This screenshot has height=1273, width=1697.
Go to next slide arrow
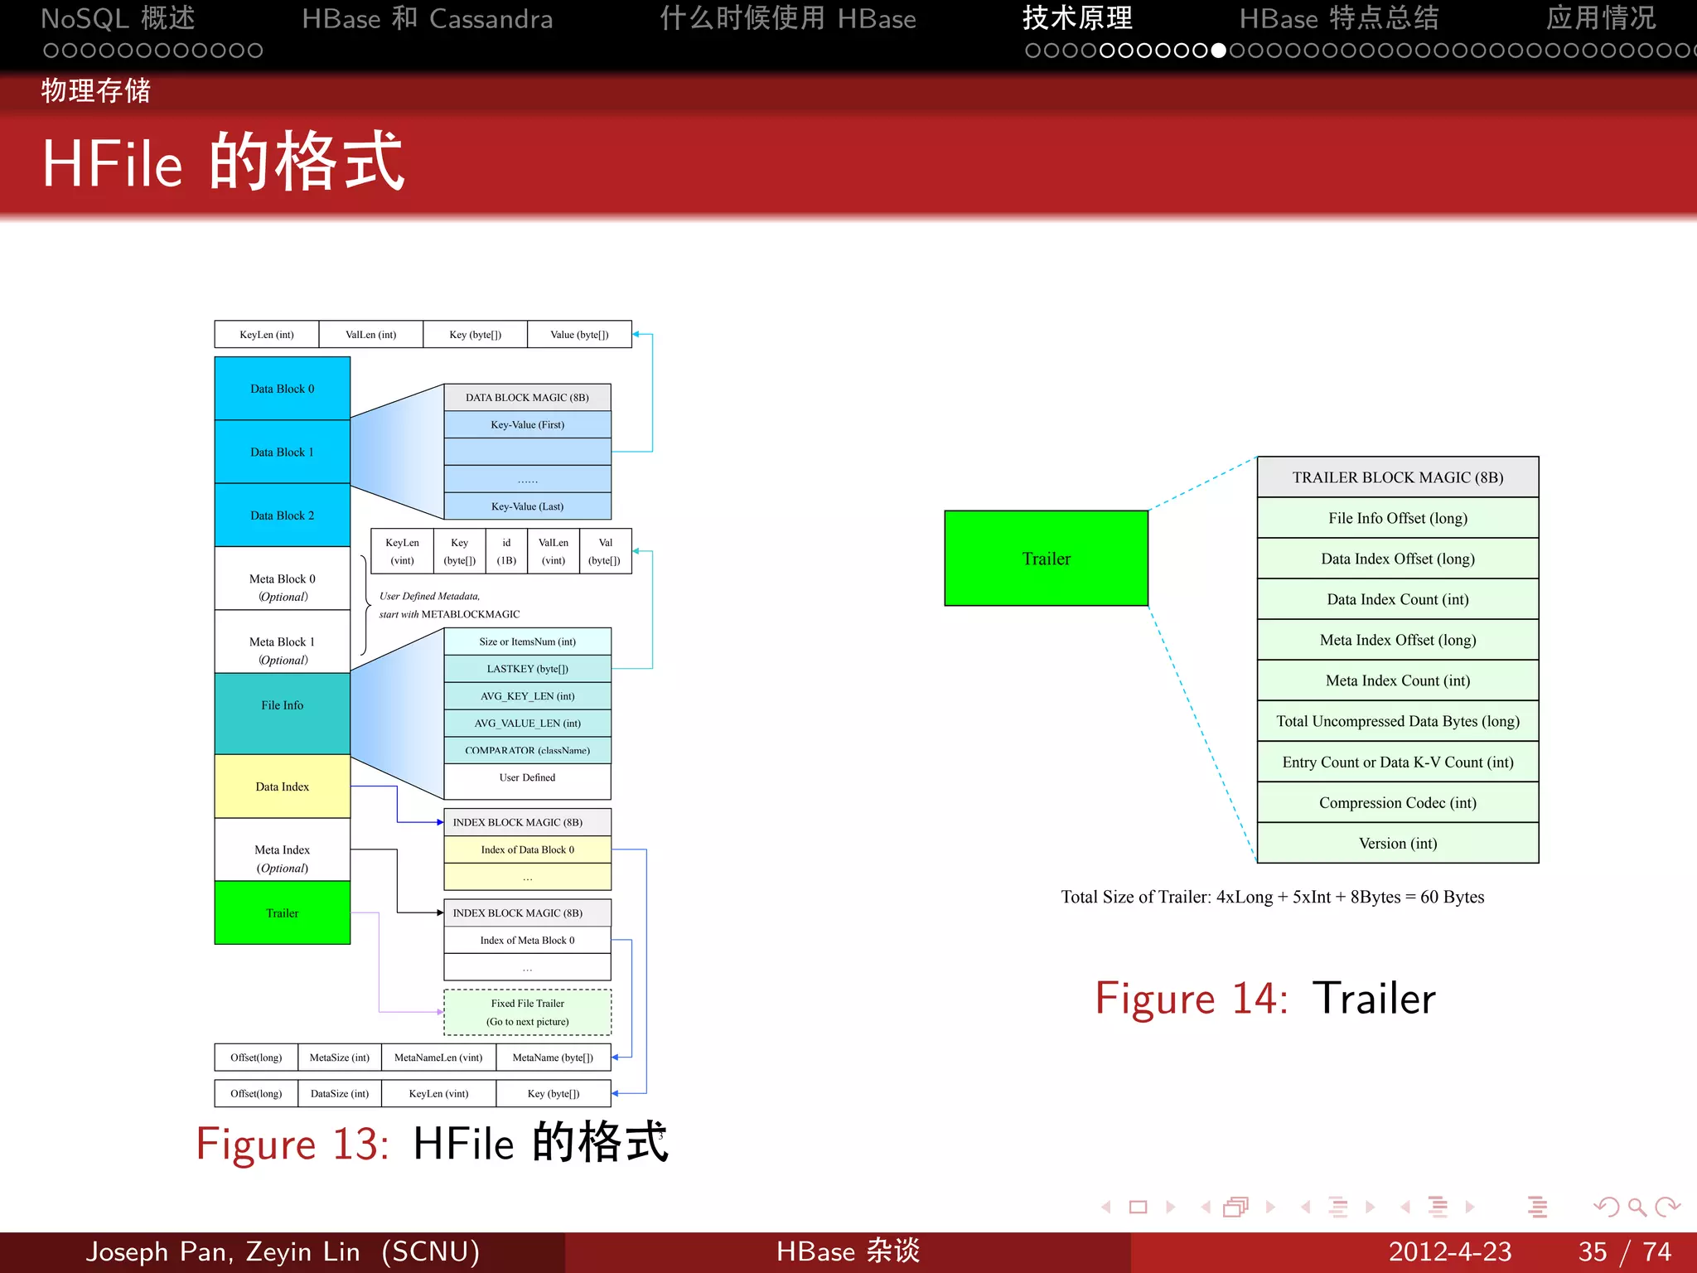(1170, 1207)
